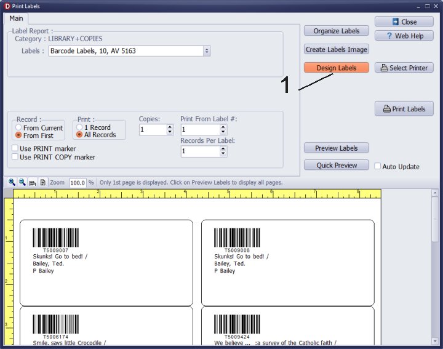443x349 pixels.
Task: Toggle the Auto Update checkbox
Action: (x=378, y=166)
